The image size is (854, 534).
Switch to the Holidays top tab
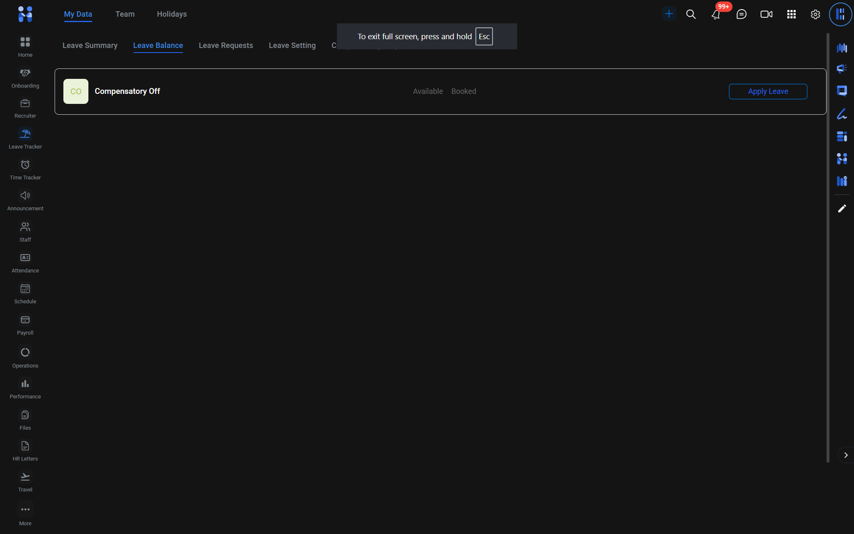(171, 14)
